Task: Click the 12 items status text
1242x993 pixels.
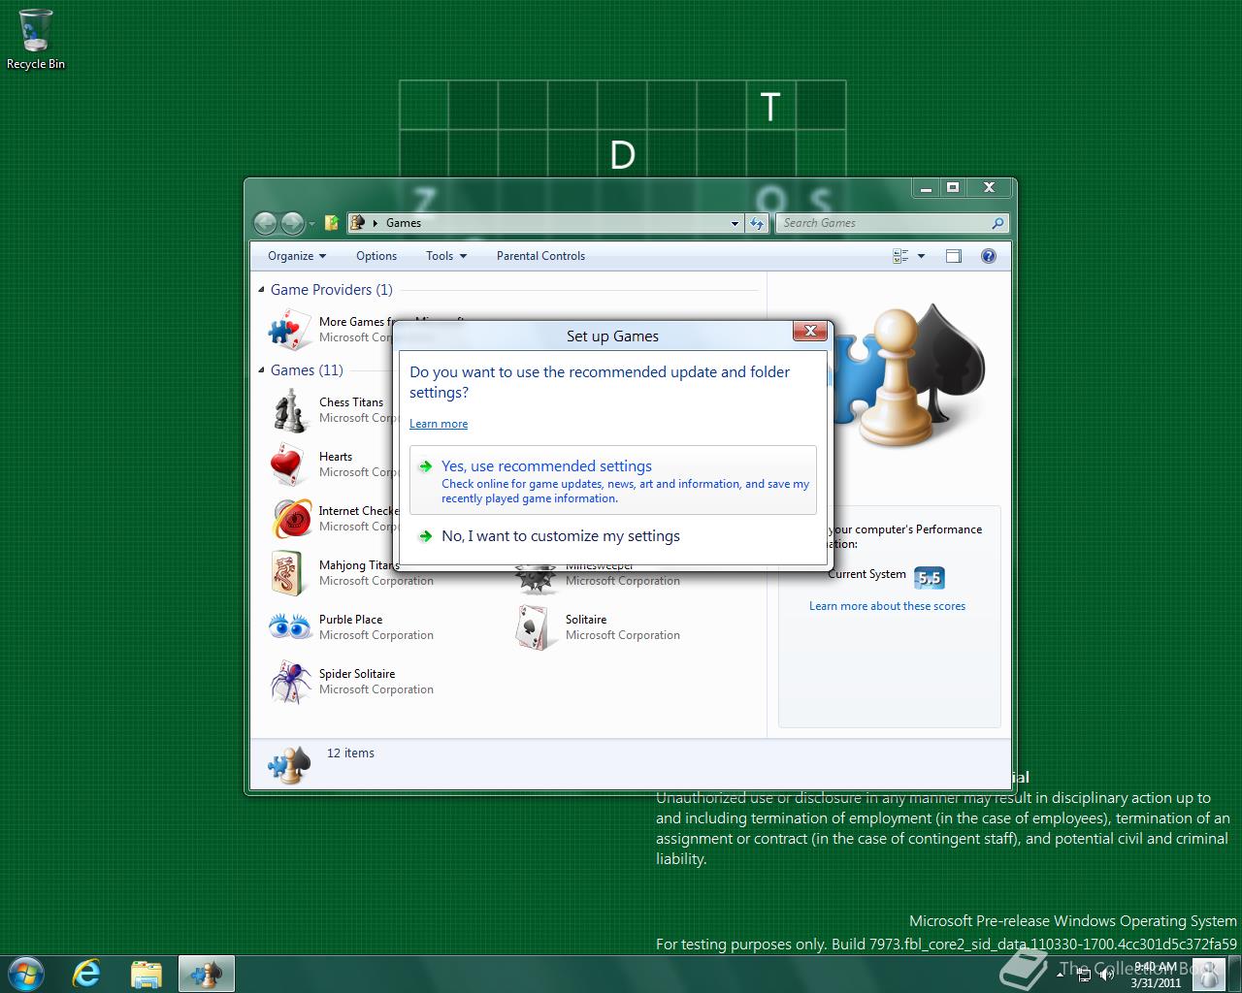Action: coord(350,753)
